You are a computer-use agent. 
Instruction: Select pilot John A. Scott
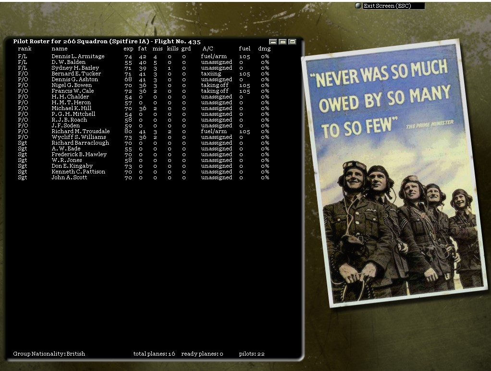[69, 177]
